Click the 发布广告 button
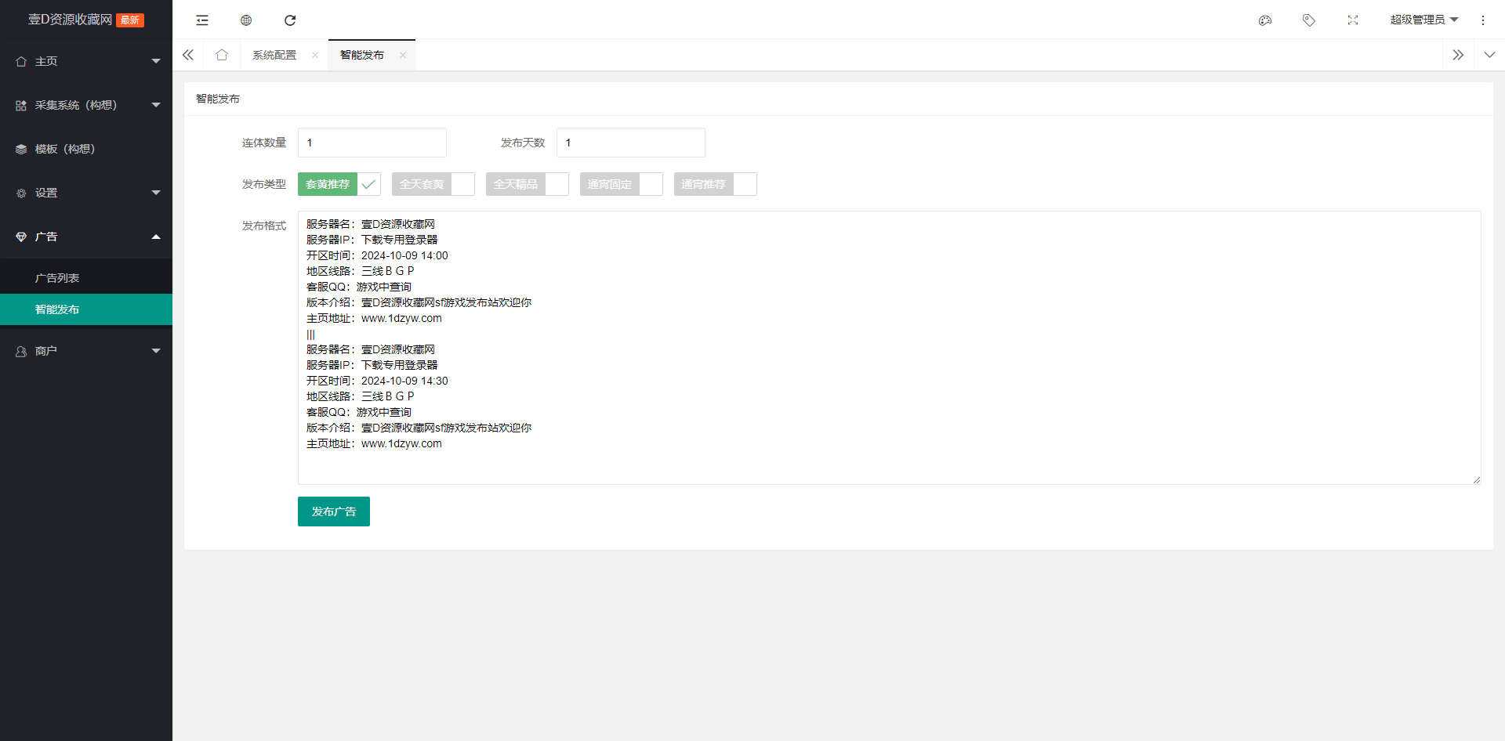 click(333, 511)
